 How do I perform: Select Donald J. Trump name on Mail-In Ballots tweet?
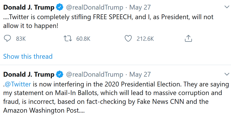click(28, 75)
